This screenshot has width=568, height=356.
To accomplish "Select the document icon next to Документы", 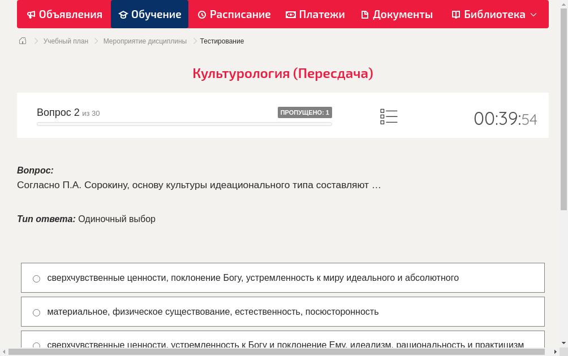I will pos(365,14).
